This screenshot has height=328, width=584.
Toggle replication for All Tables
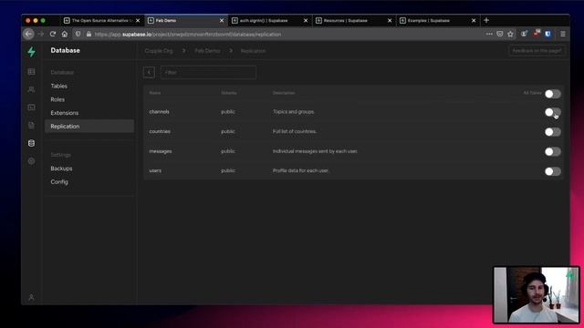(553, 94)
